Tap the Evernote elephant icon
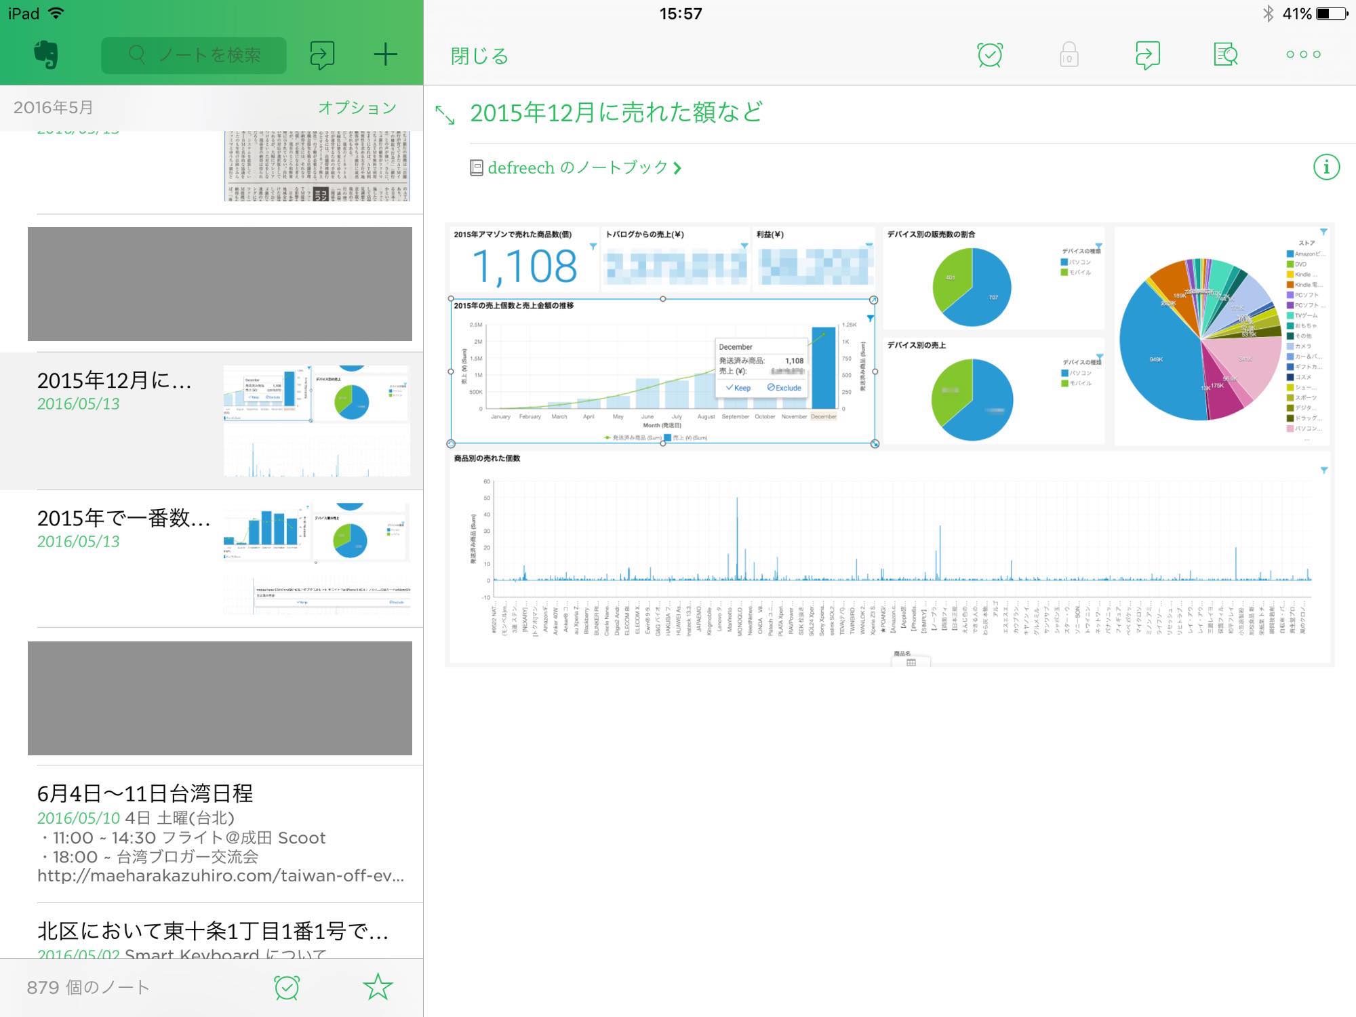This screenshot has width=1356, height=1017. coord(46,54)
